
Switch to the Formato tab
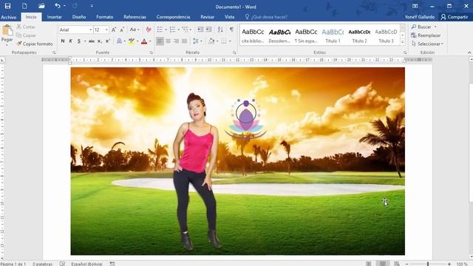105,17
